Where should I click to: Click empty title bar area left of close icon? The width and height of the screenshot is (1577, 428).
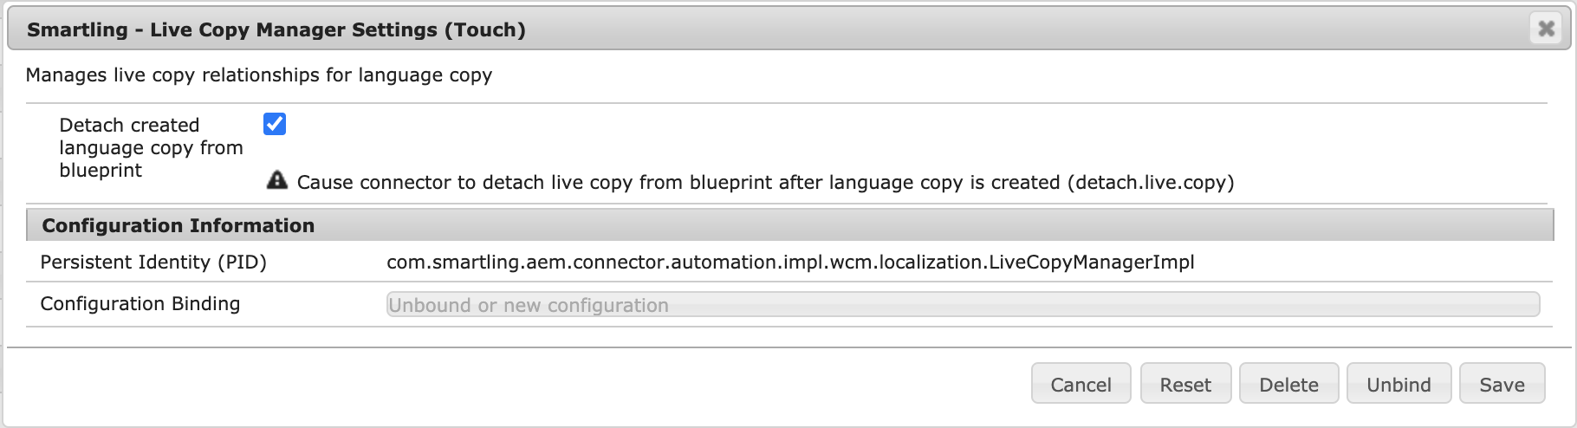[1040, 29]
